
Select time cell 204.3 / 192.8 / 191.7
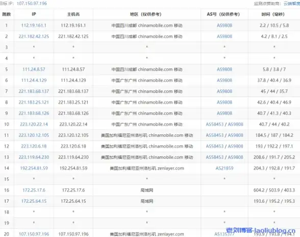click(274, 168)
